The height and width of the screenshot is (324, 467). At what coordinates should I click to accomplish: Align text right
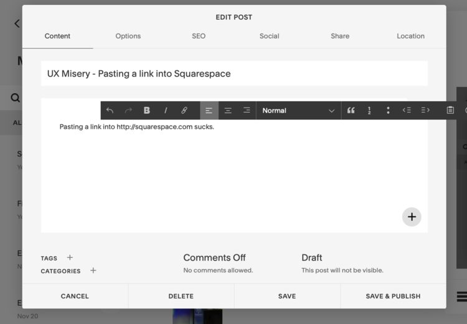click(247, 110)
